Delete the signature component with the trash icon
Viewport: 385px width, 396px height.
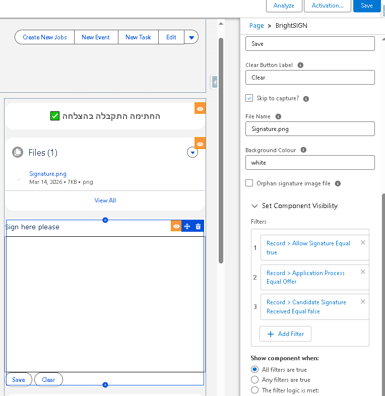coord(198,227)
